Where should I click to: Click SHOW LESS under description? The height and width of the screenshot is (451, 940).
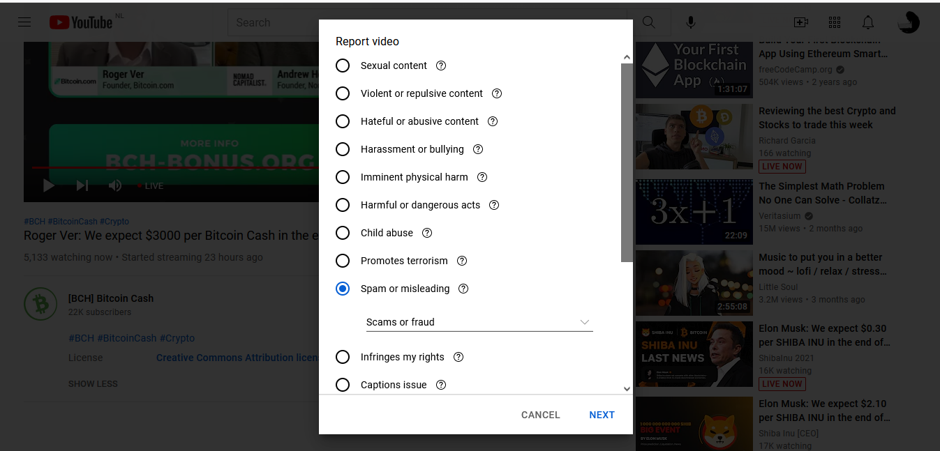[x=93, y=384]
